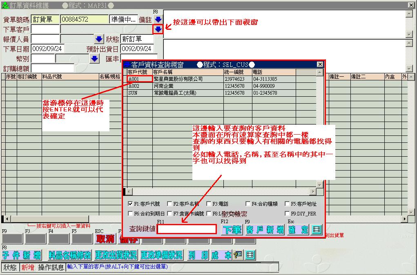Toggle the F1:客戶代號 checkbox
The width and height of the screenshot is (417, 275).
coord(130,204)
